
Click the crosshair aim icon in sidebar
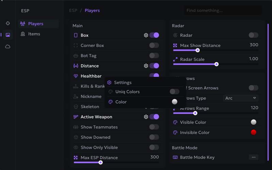[8, 23]
